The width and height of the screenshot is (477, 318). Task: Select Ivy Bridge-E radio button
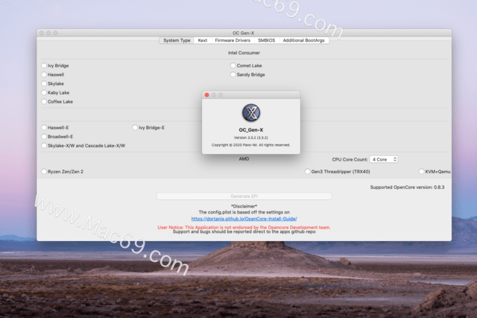[x=135, y=128]
